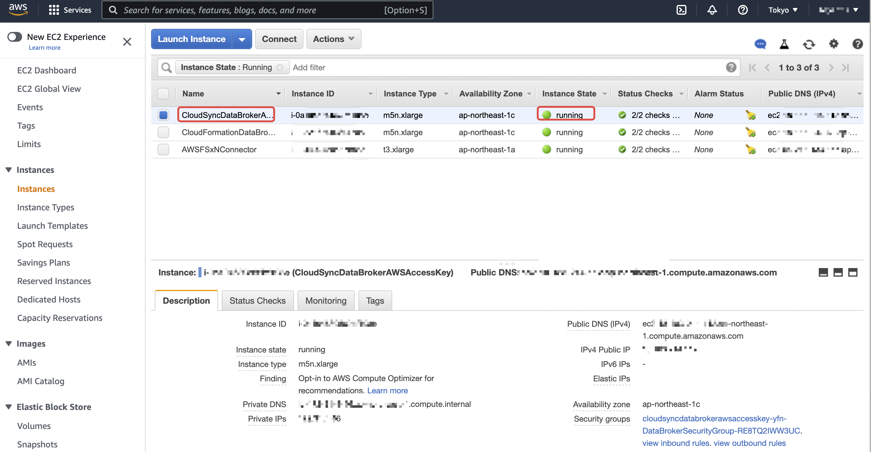Click the Connect button

pos(279,39)
